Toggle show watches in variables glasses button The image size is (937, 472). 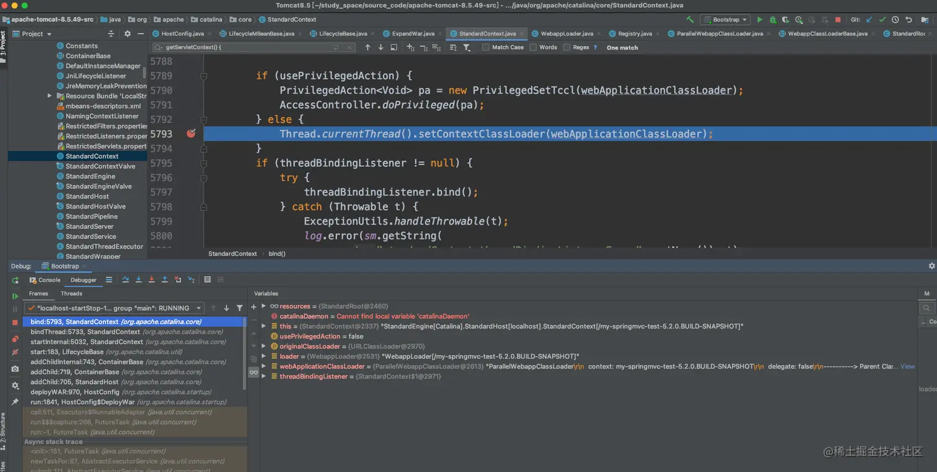pos(253,372)
